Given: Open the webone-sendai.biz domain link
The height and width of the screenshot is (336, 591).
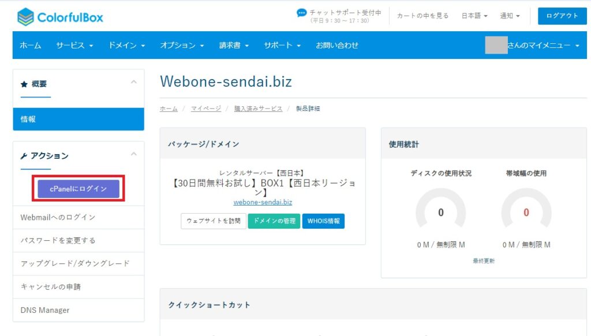Looking at the screenshot, I should click(x=263, y=202).
